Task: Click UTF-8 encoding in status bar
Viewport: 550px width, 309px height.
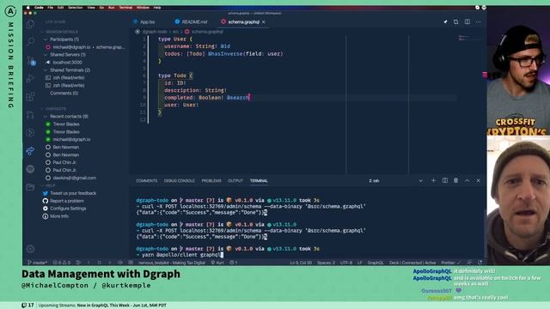Action: click(x=345, y=263)
